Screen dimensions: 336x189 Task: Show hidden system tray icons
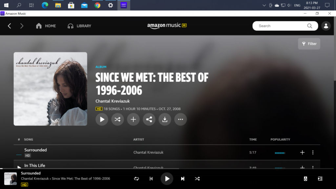264,5
